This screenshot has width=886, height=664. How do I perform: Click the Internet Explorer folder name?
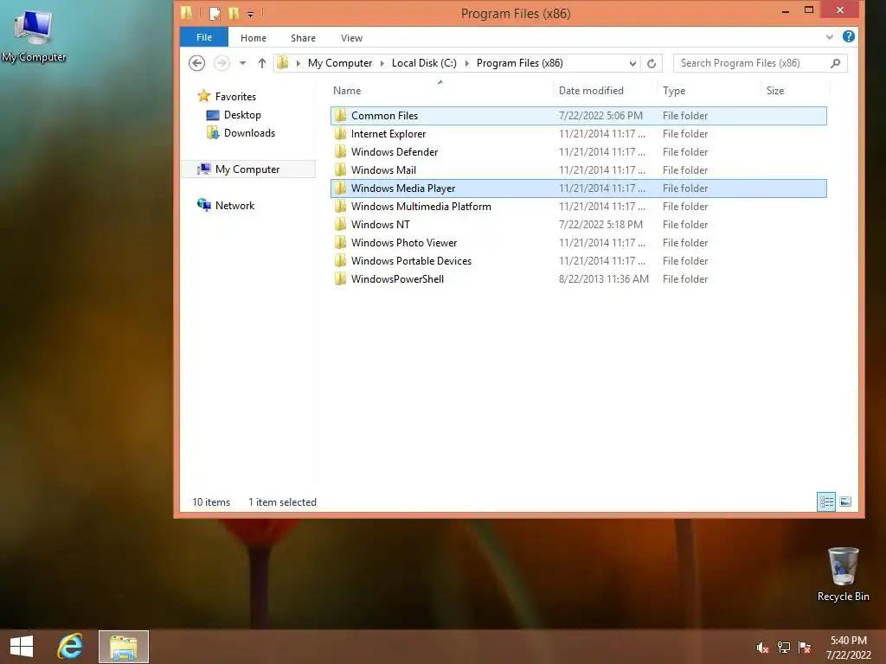pyautogui.click(x=388, y=134)
